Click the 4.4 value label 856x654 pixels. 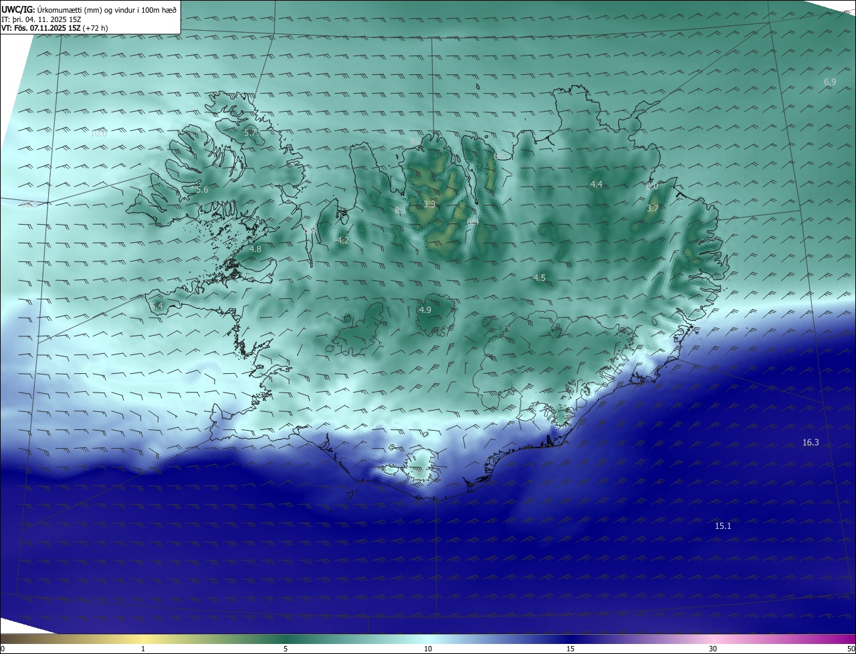(597, 184)
